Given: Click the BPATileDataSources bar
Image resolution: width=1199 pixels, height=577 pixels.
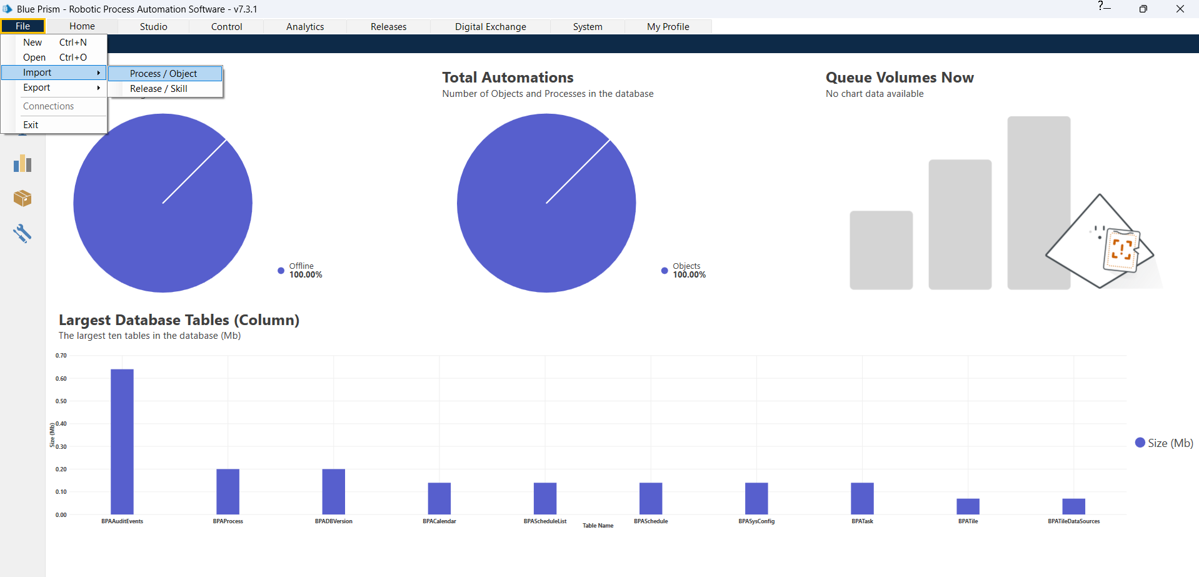Looking at the screenshot, I should coord(1073,506).
